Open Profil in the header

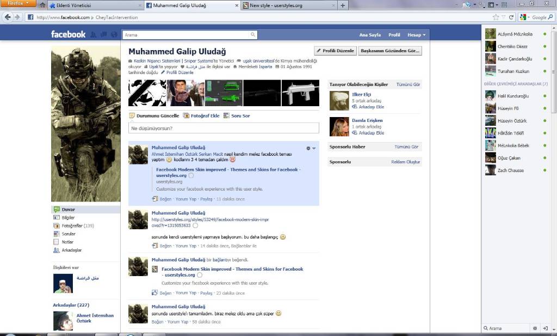394,35
